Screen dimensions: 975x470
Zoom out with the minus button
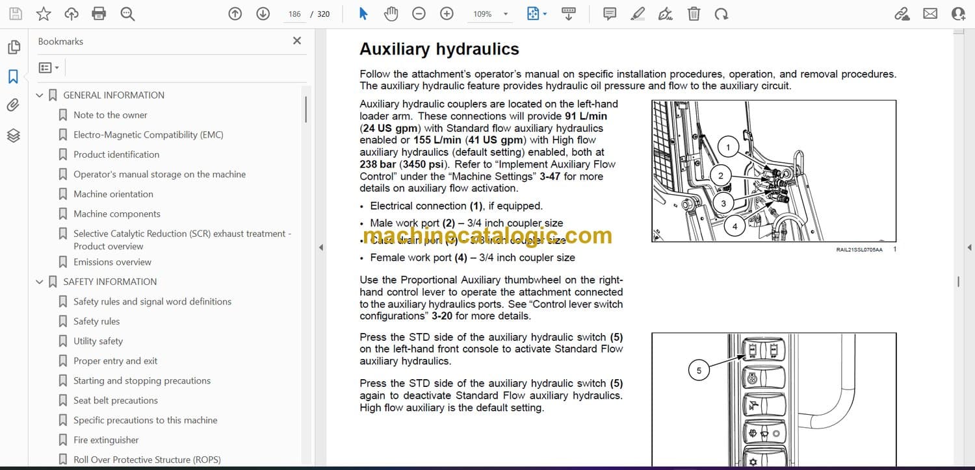[419, 14]
